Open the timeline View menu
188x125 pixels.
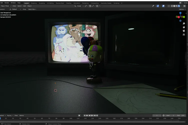click(x=16, y=116)
